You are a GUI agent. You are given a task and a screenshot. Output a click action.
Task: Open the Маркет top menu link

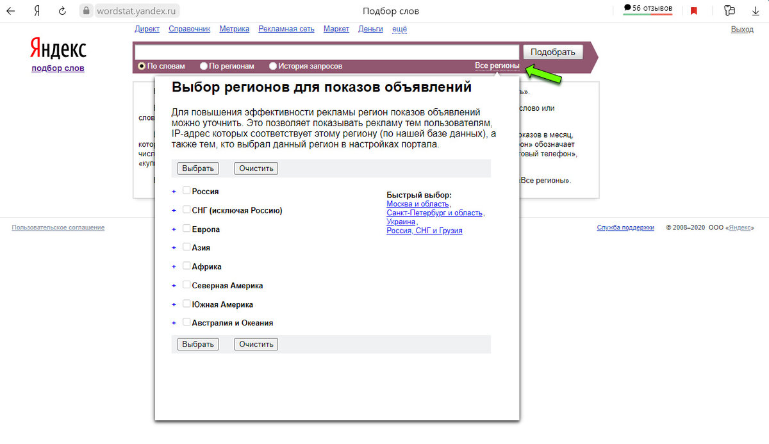pyautogui.click(x=336, y=29)
